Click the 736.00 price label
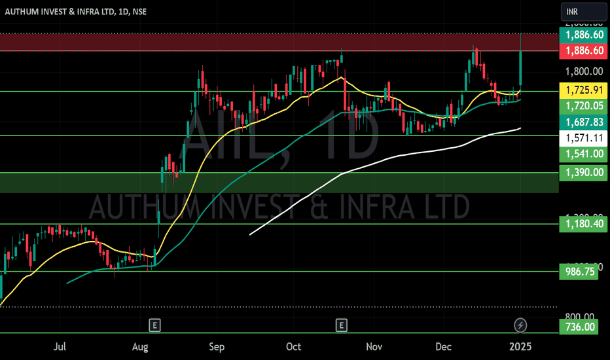This screenshot has height=360, width=610. [x=579, y=327]
